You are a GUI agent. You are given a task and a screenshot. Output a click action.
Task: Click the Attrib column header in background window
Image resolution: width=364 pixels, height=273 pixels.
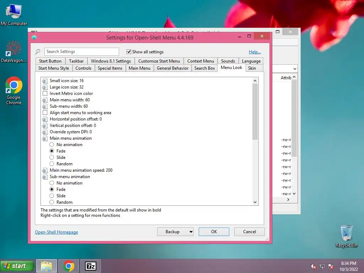286,78
